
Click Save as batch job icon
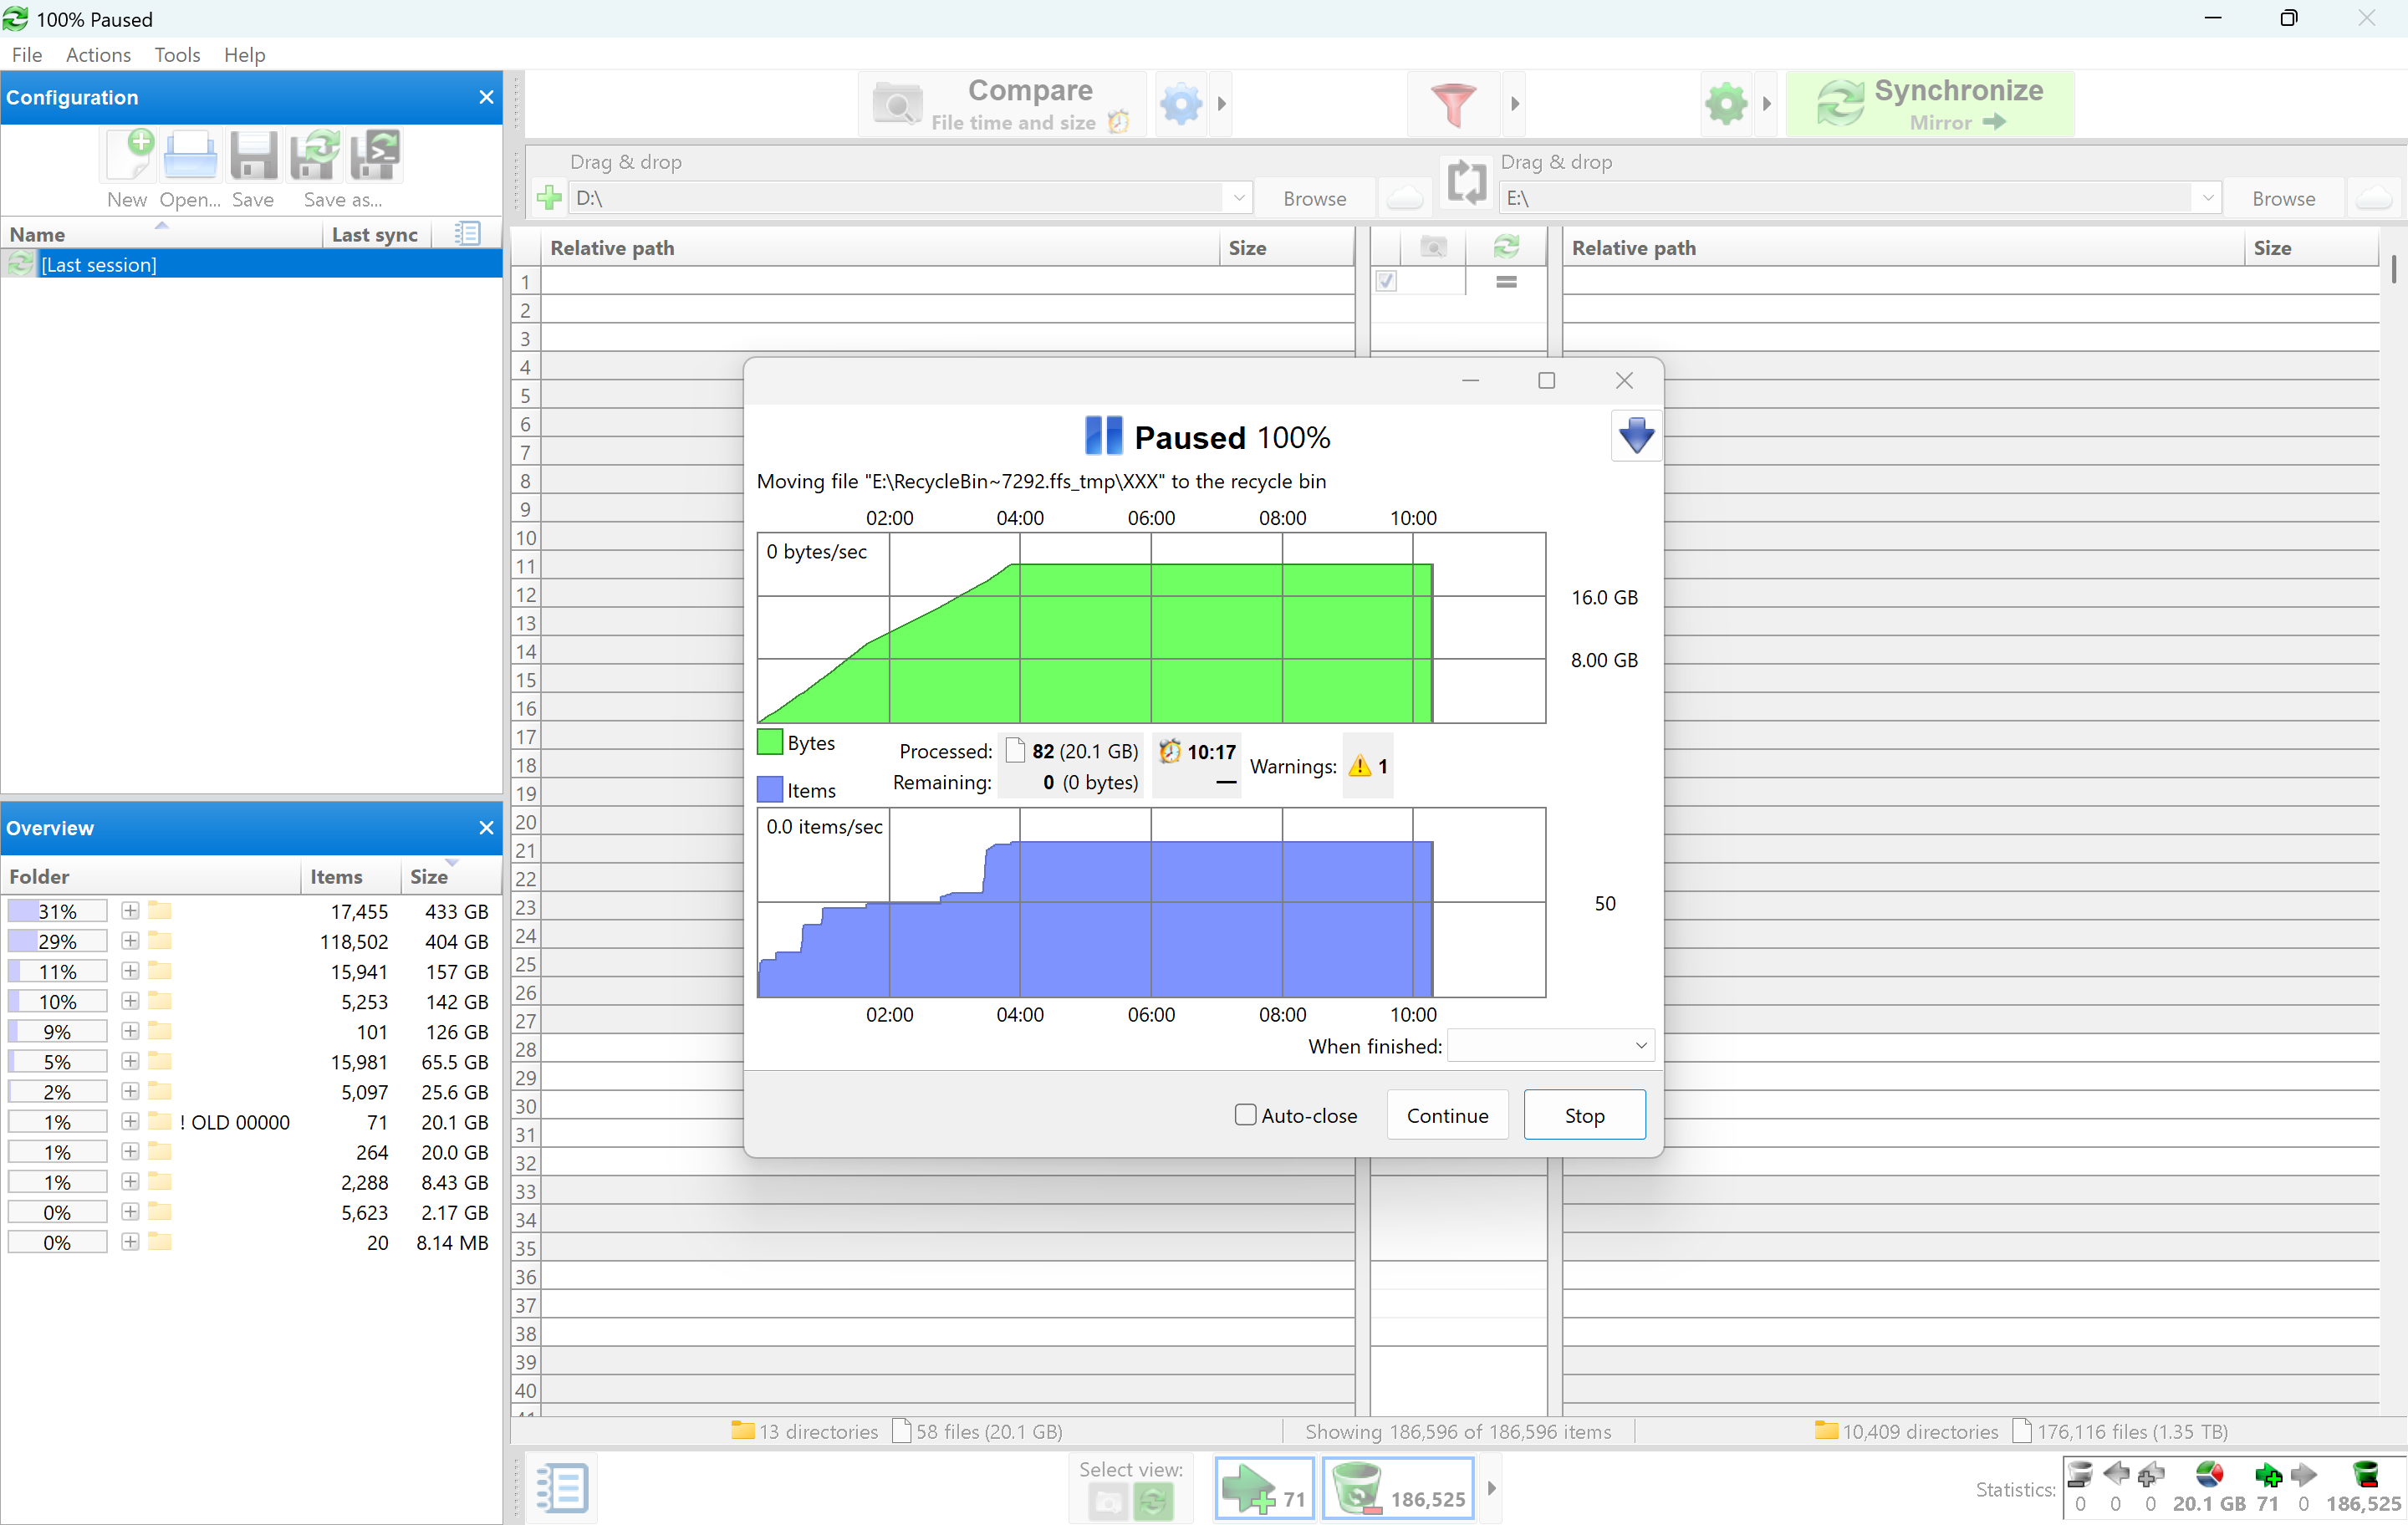point(376,155)
